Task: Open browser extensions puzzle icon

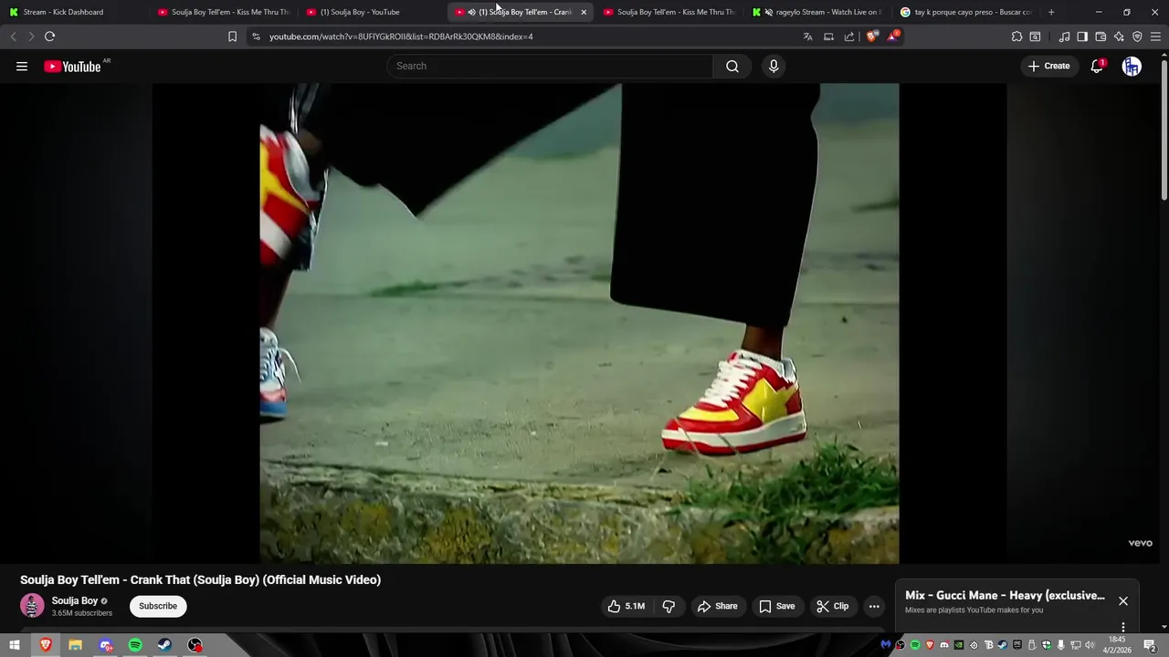Action: 1016,36
